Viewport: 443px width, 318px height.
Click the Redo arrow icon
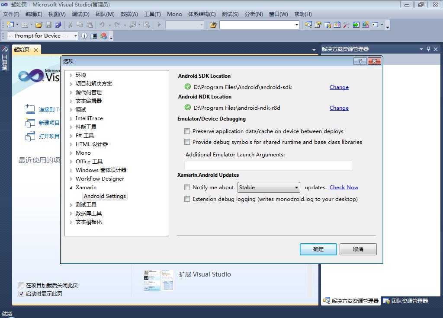click(117, 25)
